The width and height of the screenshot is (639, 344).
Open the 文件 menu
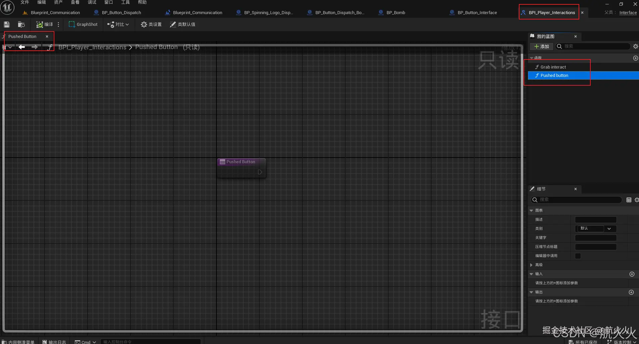tap(25, 2)
